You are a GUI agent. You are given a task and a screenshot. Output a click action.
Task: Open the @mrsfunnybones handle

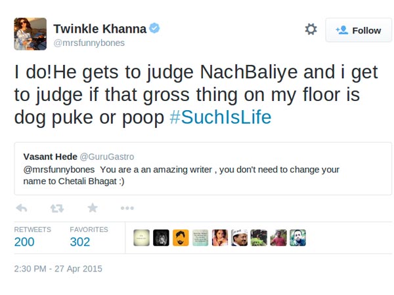(89, 43)
